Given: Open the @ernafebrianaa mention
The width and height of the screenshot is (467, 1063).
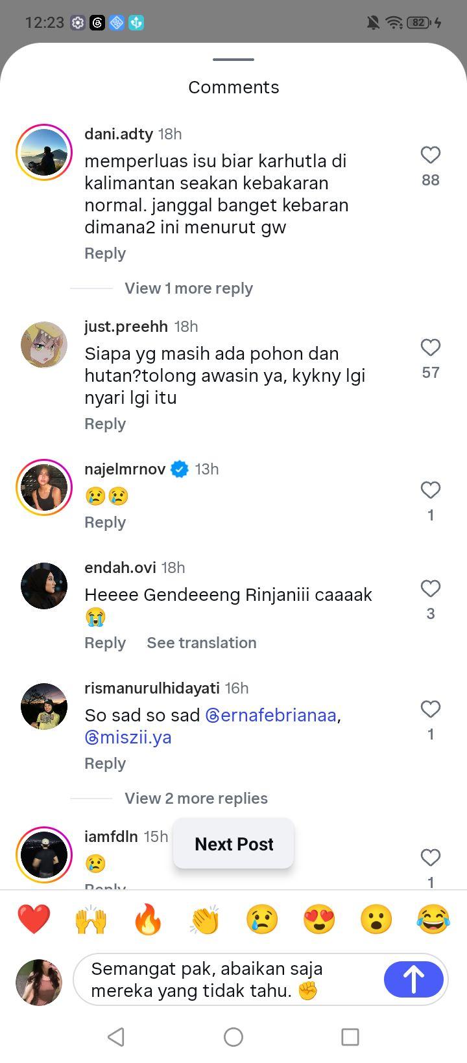Looking at the screenshot, I should [x=271, y=715].
